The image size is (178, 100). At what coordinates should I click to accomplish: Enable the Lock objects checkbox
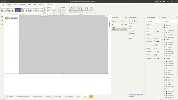click(59, 12)
